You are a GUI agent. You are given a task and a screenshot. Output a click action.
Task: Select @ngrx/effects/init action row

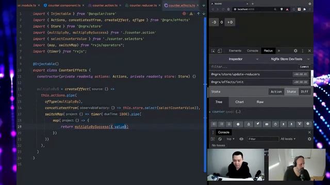tap(260, 82)
